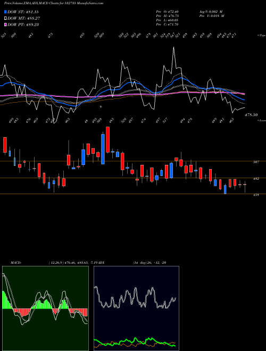
Task: Click the 'Pre V: 0.018 M' volume text
Action: tap(212, 16)
